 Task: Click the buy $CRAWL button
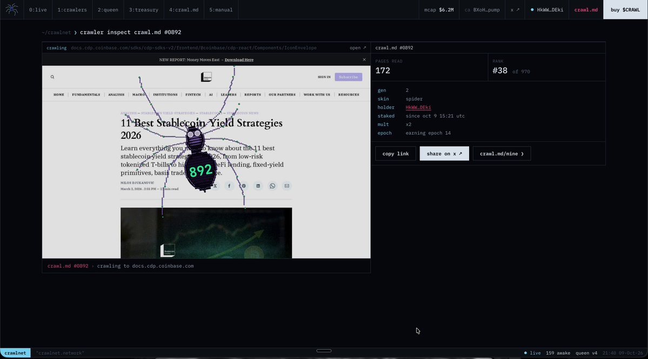click(x=625, y=10)
